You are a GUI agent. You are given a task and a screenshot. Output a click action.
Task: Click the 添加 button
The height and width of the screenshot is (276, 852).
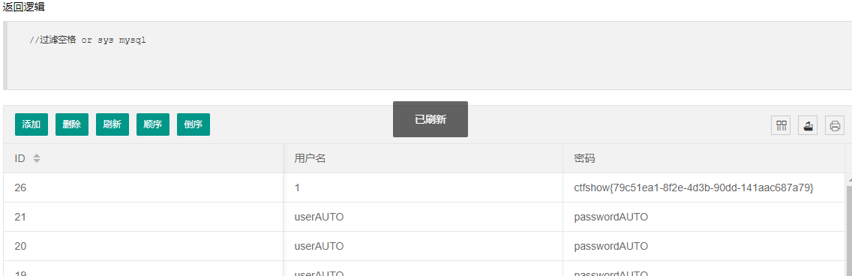pos(31,124)
